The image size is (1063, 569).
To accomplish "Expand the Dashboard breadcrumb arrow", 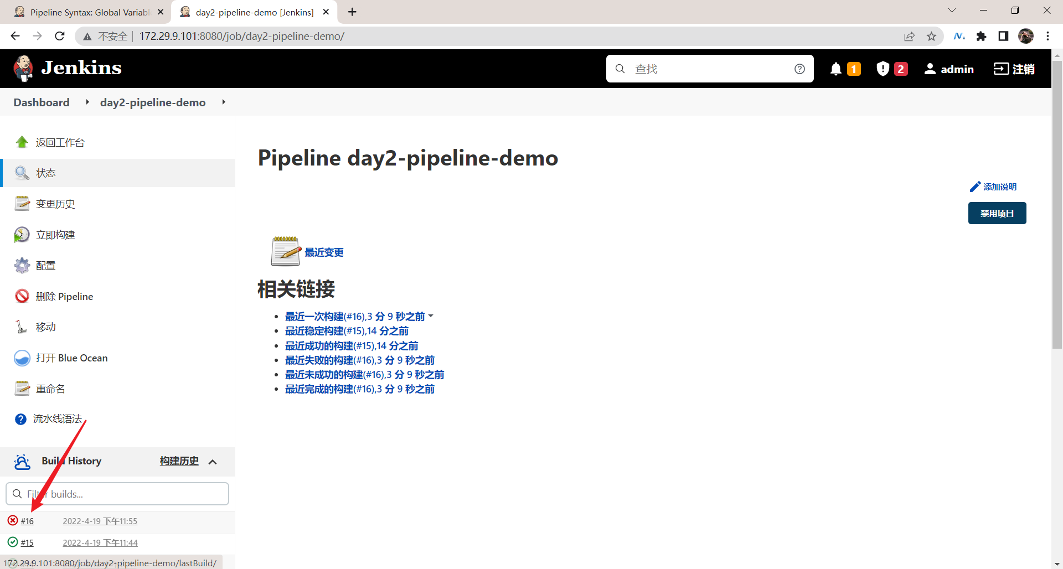I will click(87, 102).
